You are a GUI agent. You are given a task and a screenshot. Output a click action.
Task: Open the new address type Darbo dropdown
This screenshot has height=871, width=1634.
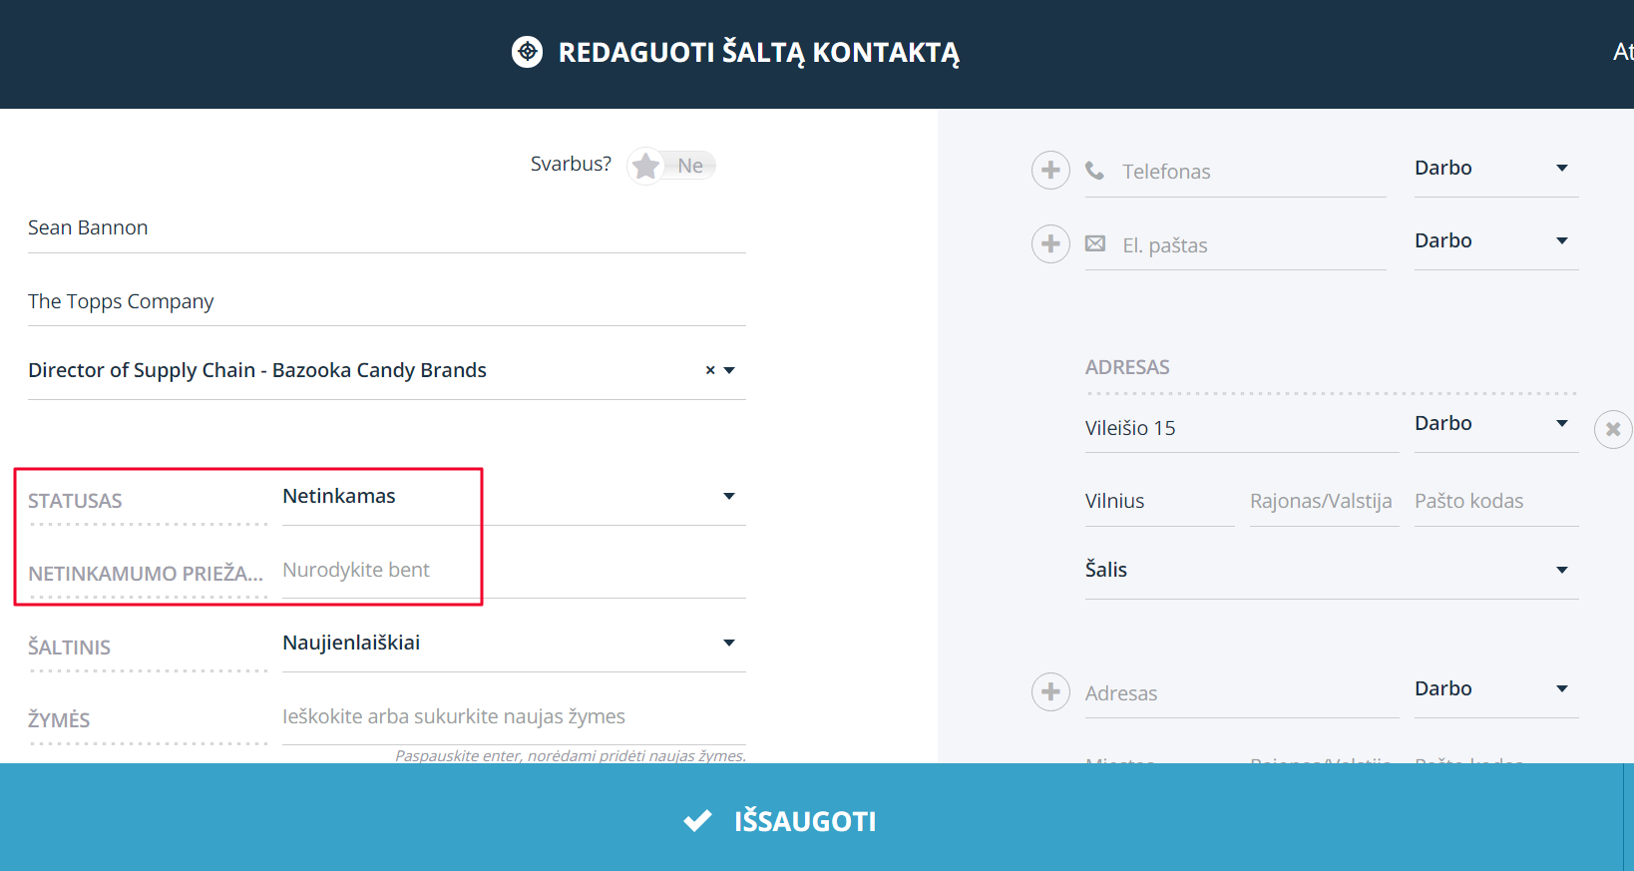(x=1496, y=689)
